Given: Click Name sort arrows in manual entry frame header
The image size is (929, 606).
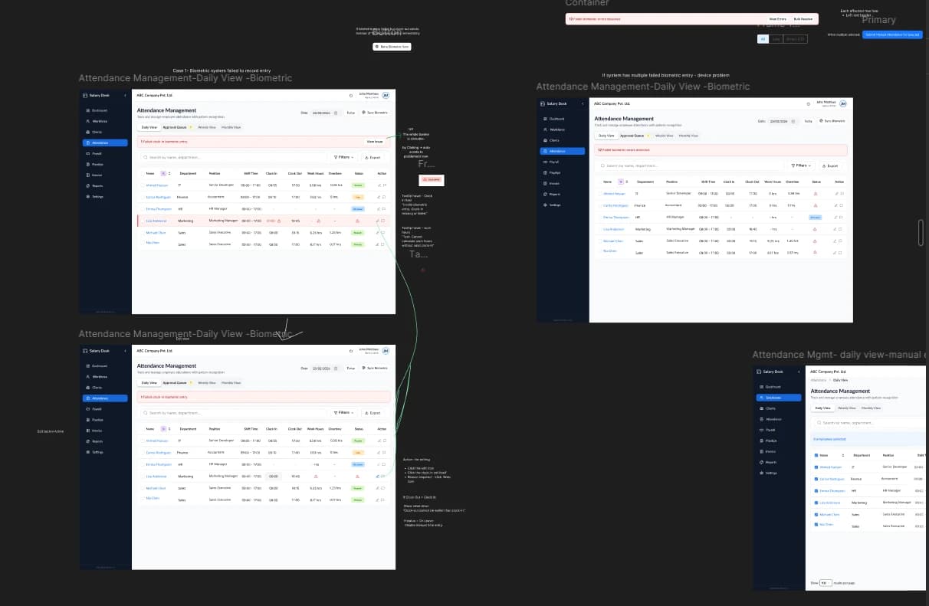Looking at the screenshot, I should click(845, 455).
